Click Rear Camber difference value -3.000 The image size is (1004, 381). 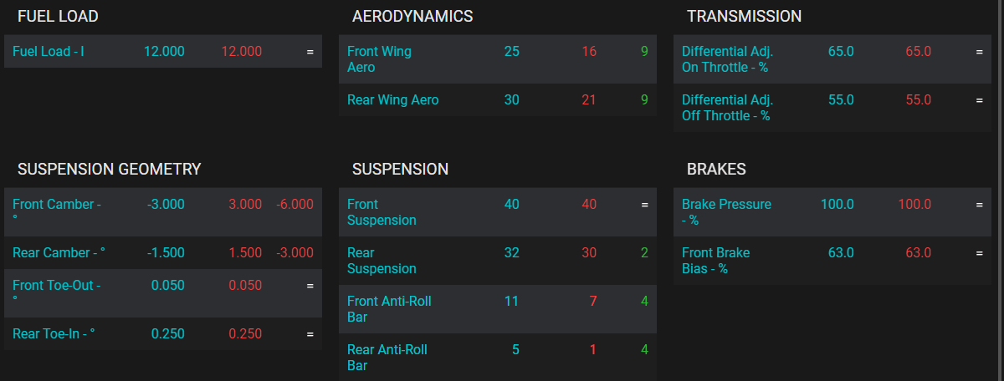pos(295,252)
